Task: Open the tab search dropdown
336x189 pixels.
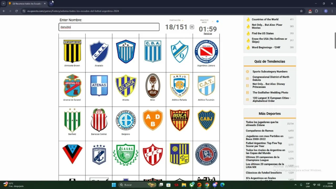Action: tap(3, 3)
